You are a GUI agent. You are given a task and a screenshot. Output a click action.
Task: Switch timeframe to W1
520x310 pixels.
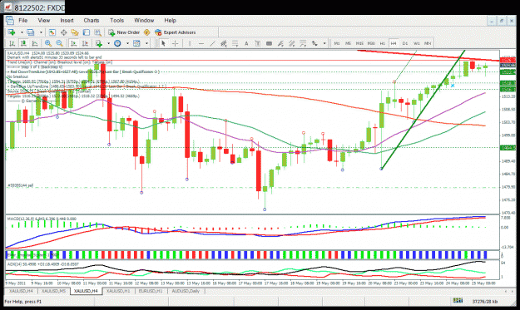pos(417,43)
